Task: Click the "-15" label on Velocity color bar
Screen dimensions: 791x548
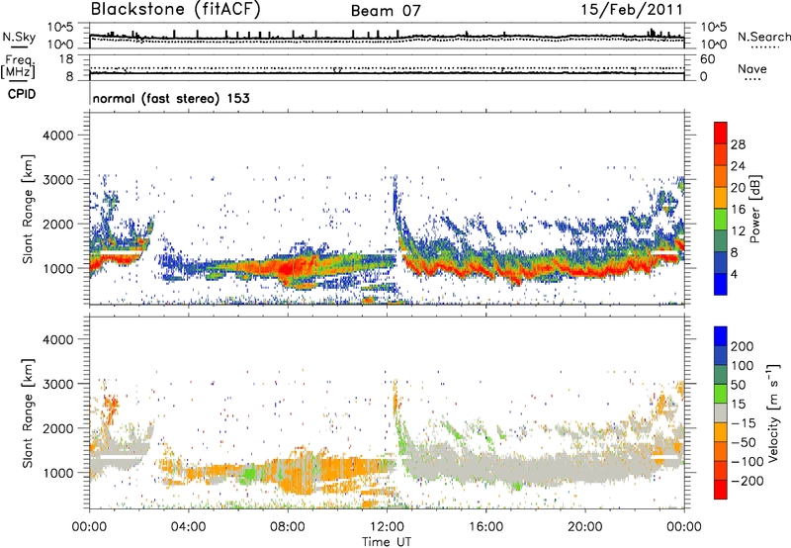Action: click(744, 423)
